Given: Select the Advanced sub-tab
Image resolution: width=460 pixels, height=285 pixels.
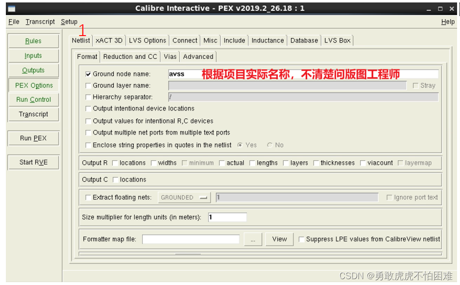Looking at the screenshot, I should (x=198, y=57).
